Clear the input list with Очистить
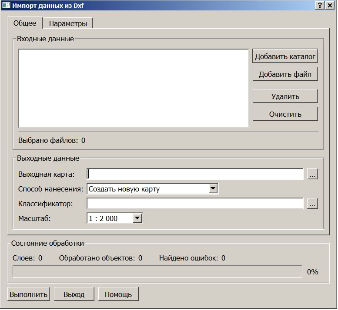The height and width of the screenshot is (310, 338). (285, 114)
